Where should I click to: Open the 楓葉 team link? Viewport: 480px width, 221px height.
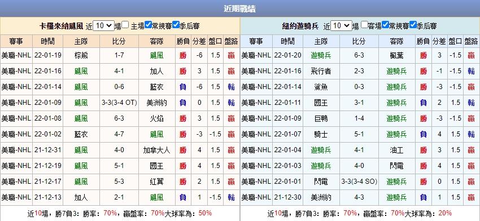396,55
